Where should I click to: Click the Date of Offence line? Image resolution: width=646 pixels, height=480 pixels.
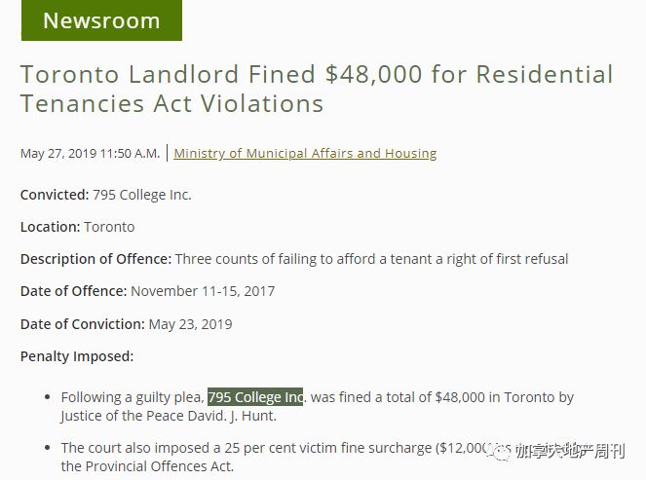147,291
